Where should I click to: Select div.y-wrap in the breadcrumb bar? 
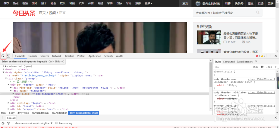pos(23,113)
